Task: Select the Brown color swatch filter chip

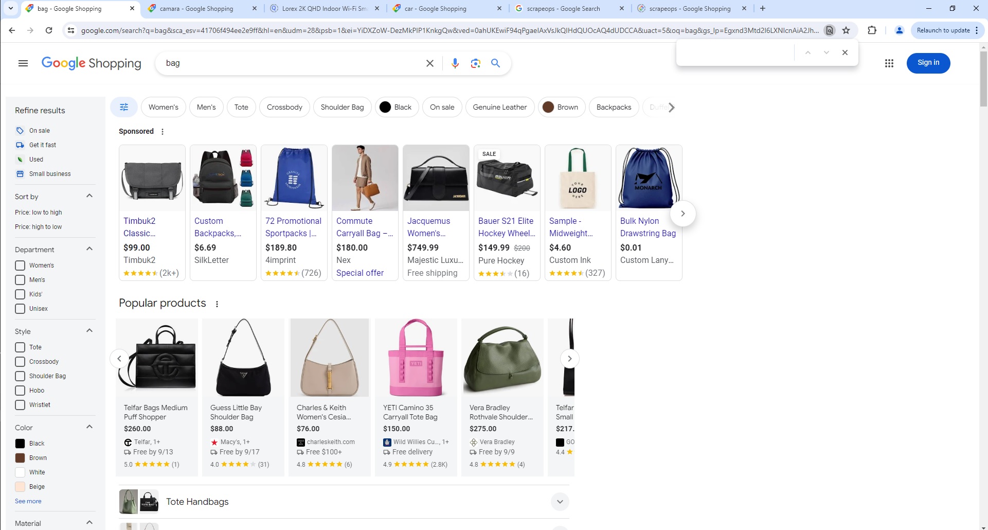Action: [562, 107]
